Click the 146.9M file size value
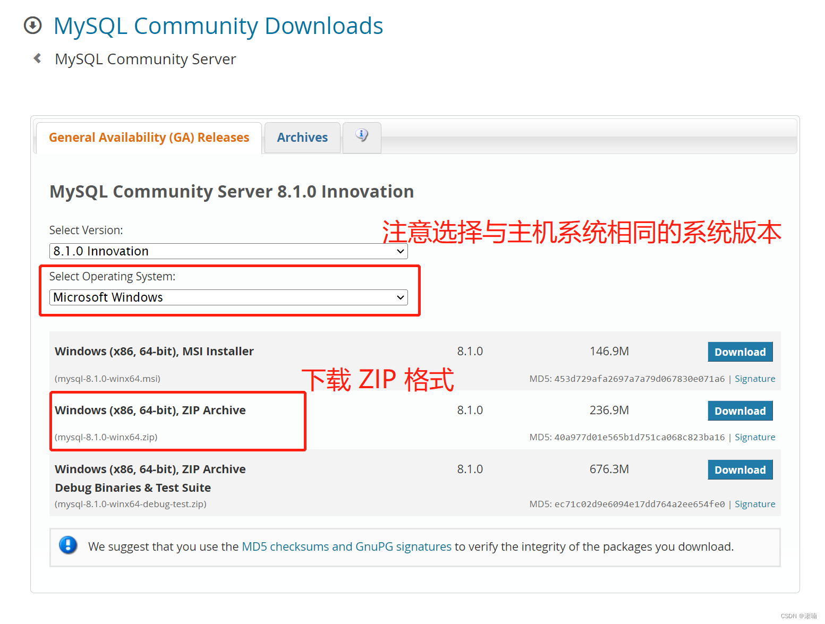 609,351
